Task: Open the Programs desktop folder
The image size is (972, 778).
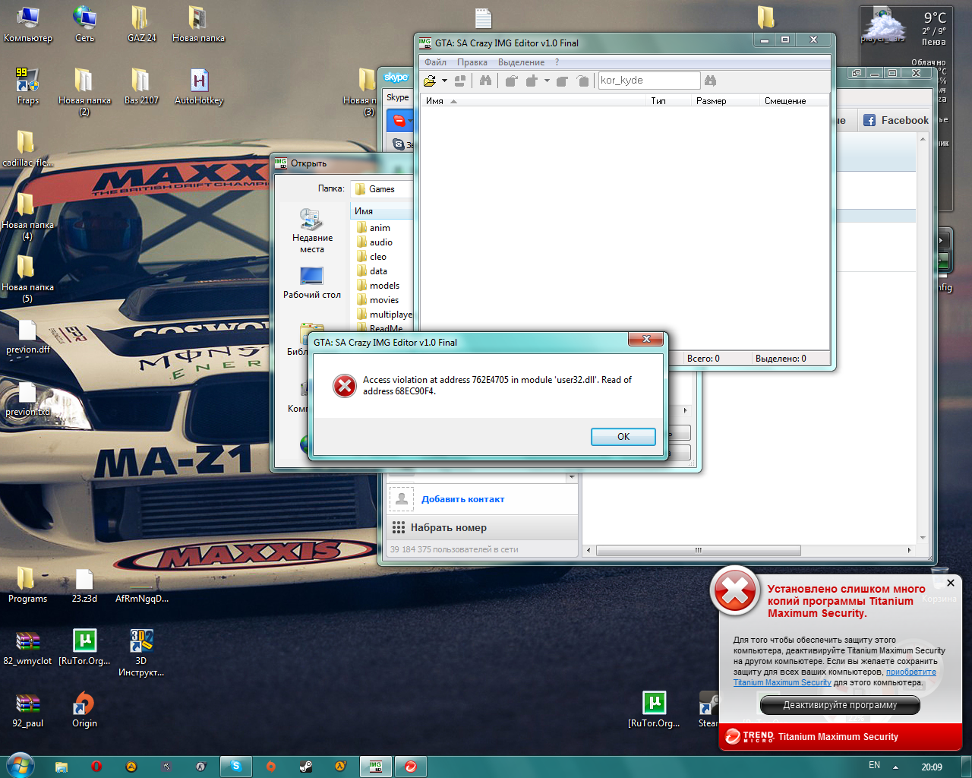Action: pyautogui.click(x=28, y=584)
